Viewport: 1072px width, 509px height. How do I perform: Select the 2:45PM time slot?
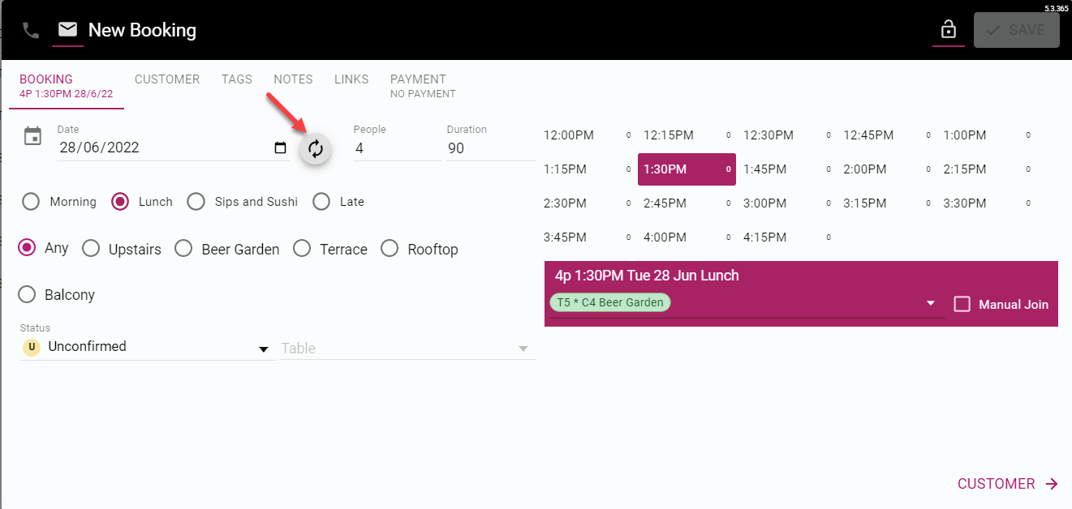point(665,203)
